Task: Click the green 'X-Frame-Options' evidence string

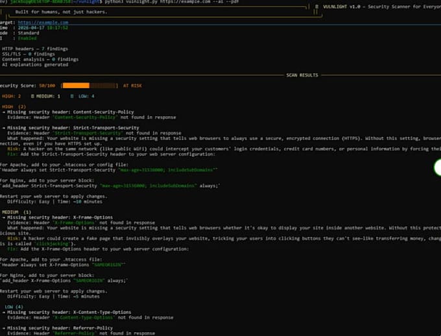Action: tap(75, 223)
